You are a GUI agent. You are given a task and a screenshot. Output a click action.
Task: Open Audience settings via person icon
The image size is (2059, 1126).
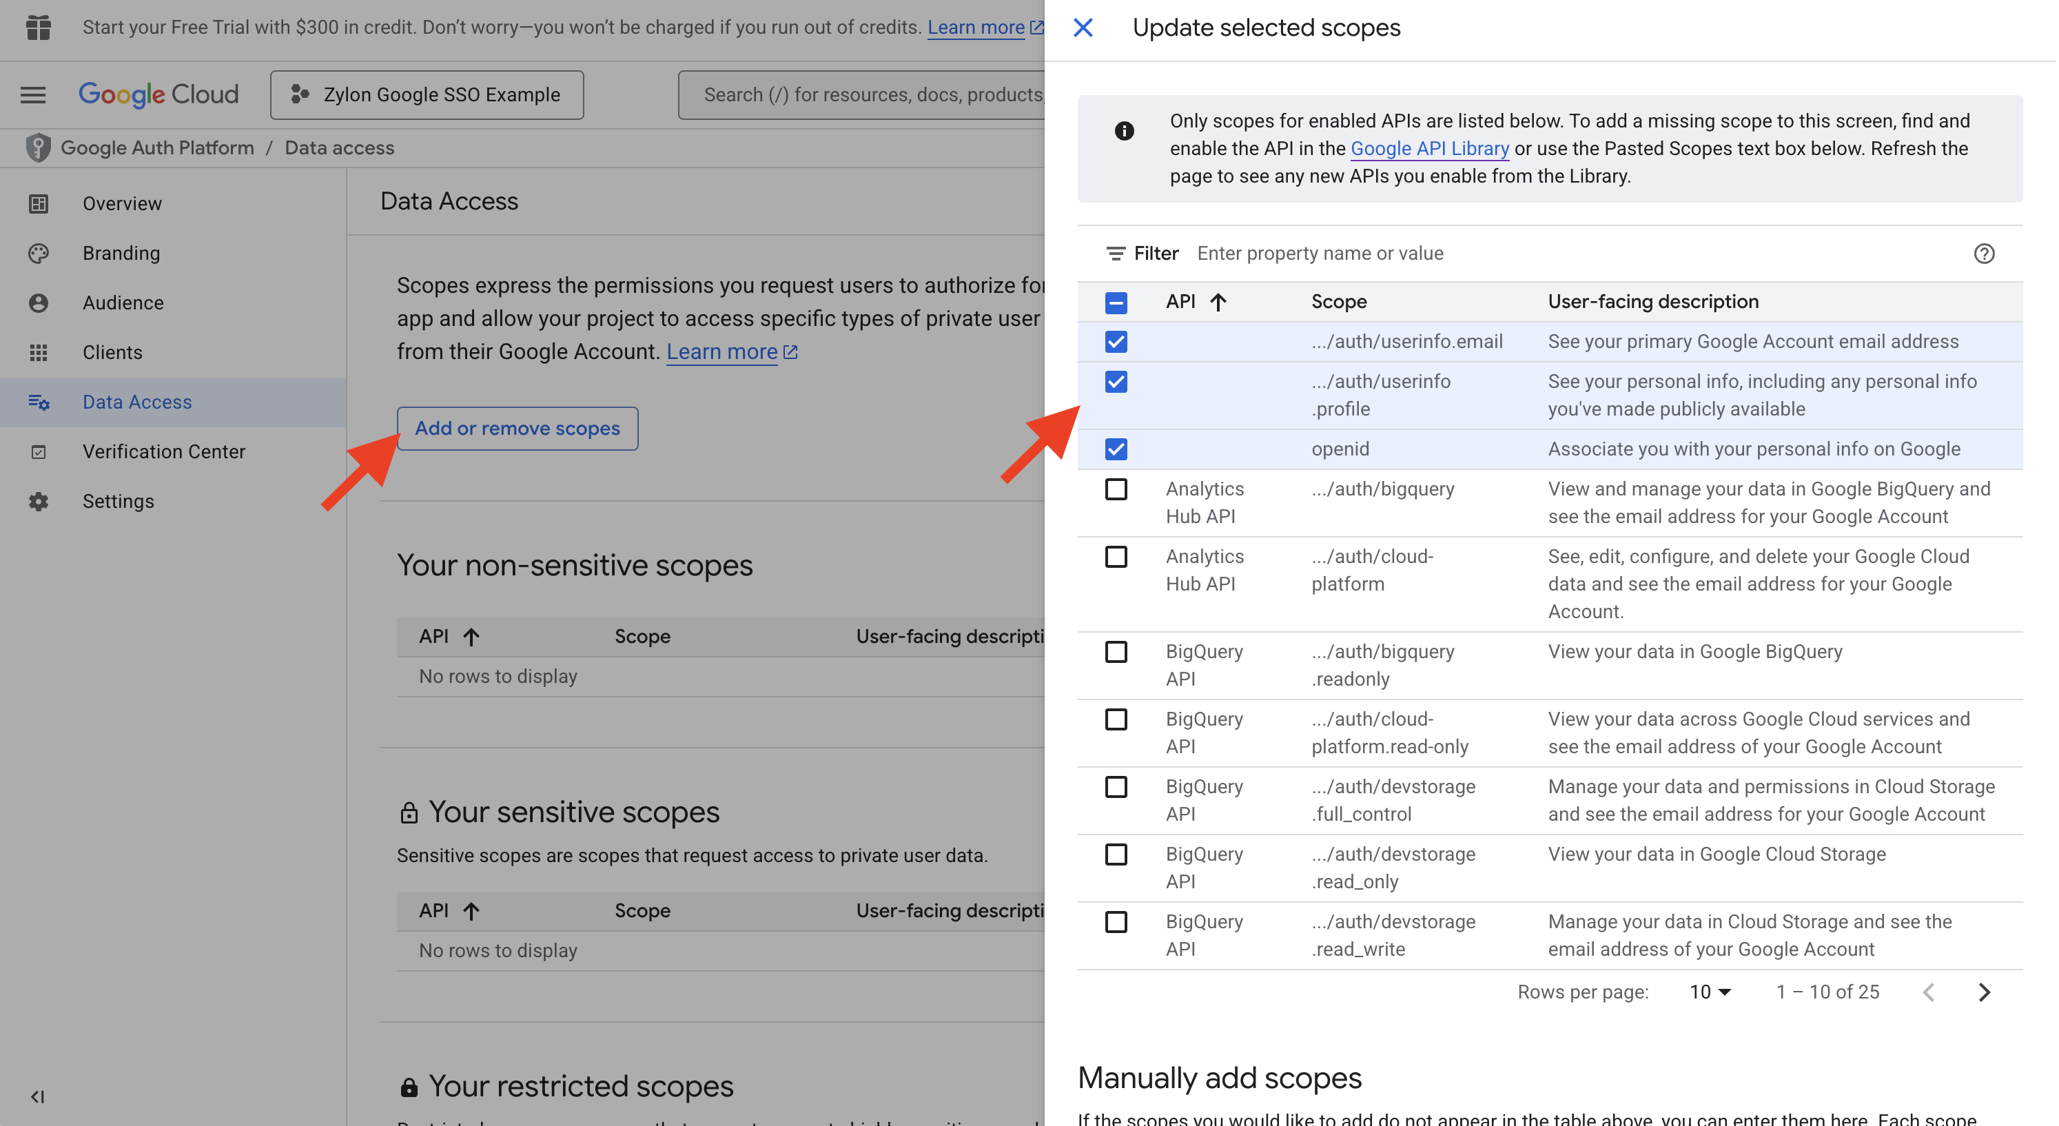coord(39,302)
